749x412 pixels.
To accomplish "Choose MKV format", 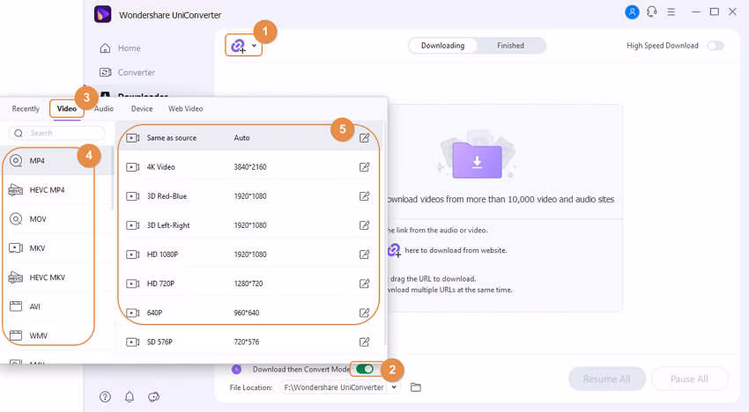I will click(x=57, y=248).
